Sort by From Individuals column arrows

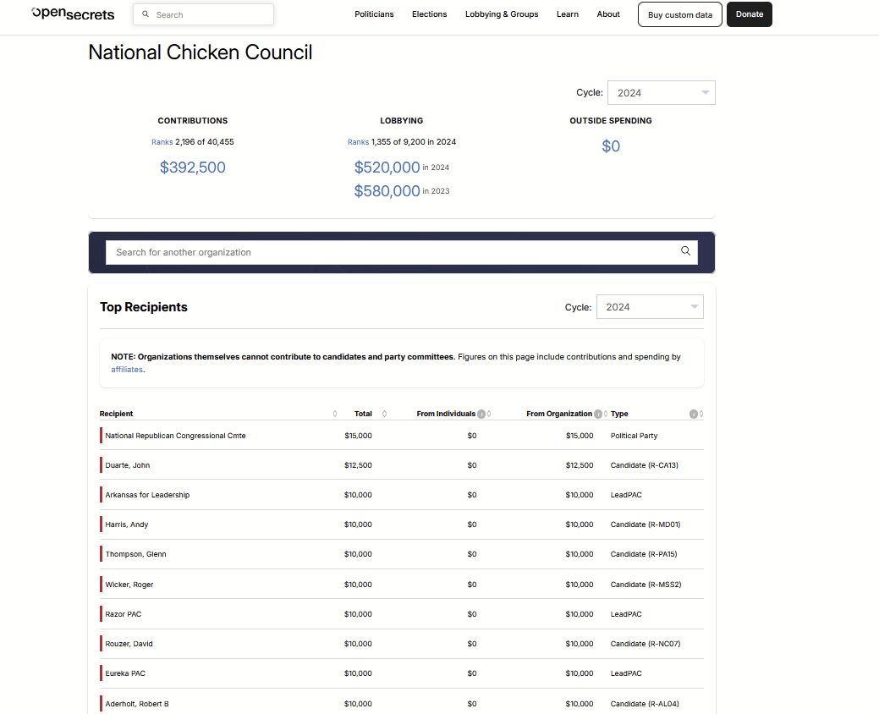click(489, 414)
